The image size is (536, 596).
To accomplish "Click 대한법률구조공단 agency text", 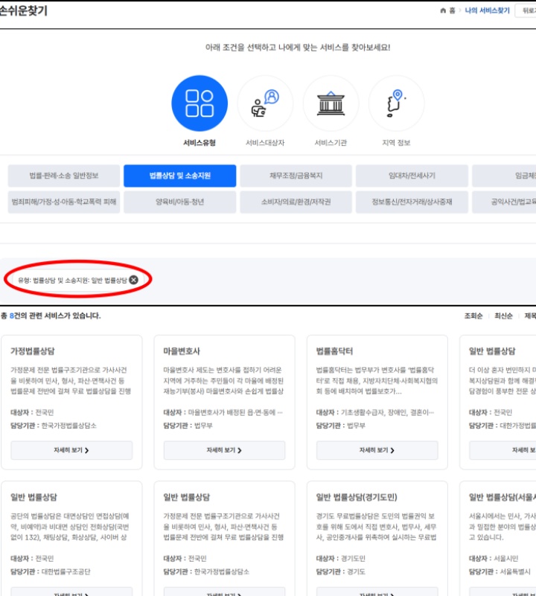I will [x=66, y=571].
